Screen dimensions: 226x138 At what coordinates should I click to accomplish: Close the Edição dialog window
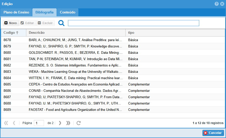[222, 4]
